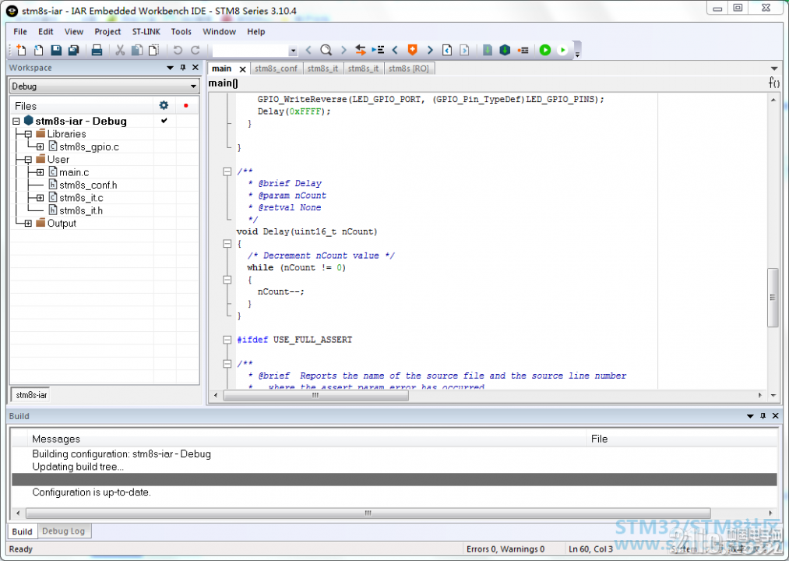
Task: Open the Workspace panel options arrow
Action: [x=170, y=68]
